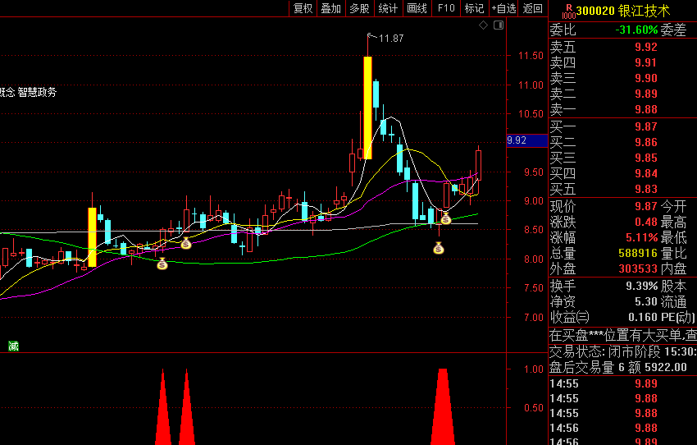This screenshot has width=697, height=445.
Task: Click stock title 300020 银江技术
Action: [622, 11]
